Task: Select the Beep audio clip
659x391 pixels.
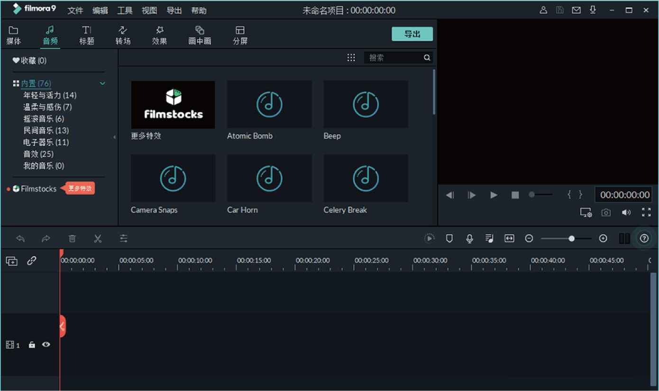Action: click(366, 104)
